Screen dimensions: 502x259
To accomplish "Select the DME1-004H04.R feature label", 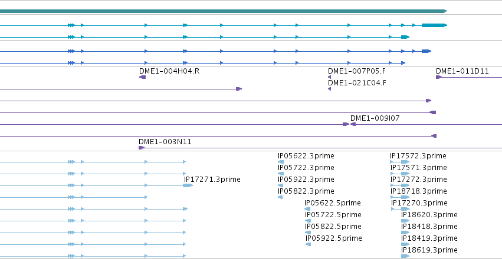I will coord(169,71).
